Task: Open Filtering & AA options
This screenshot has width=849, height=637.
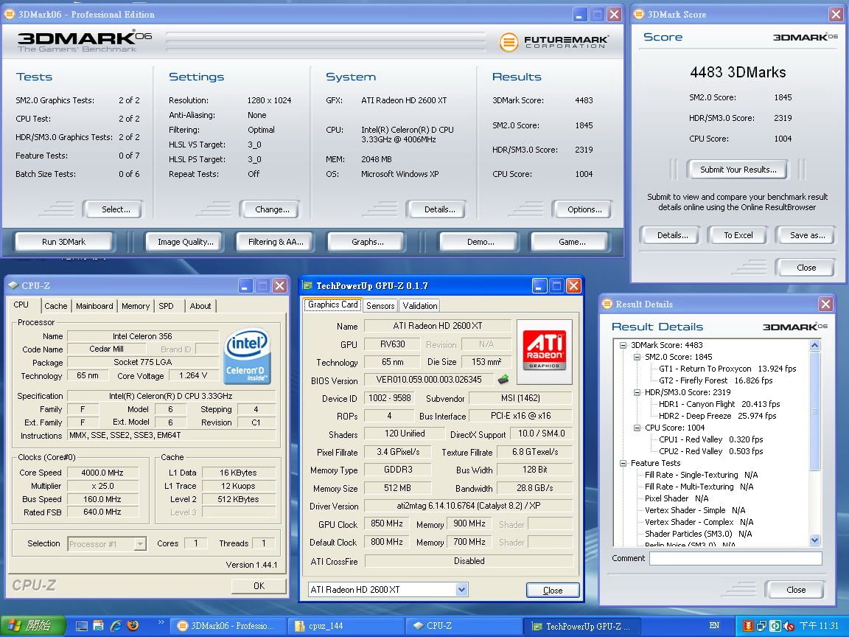Action: click(x=276, y=242)
